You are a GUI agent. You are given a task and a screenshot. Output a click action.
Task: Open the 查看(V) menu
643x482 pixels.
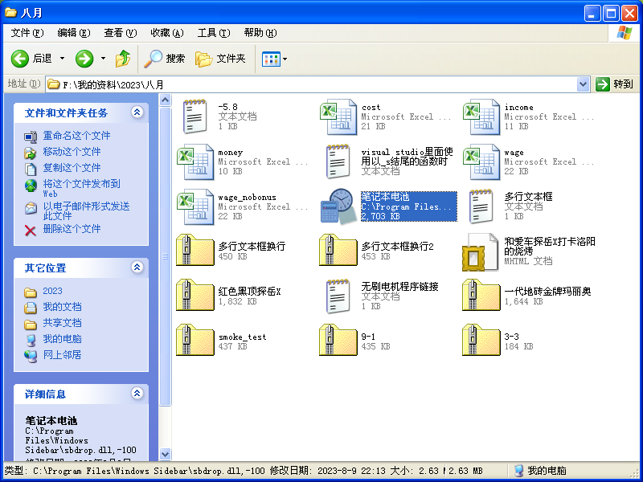(120, 33)
